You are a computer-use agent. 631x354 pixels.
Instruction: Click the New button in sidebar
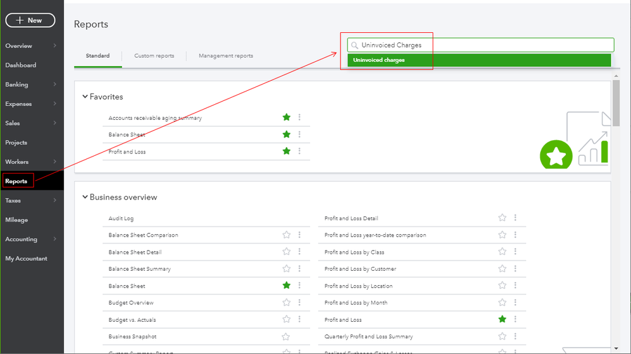click(x=30, y=20)
